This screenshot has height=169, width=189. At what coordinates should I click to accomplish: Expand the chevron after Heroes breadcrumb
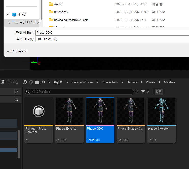142,82
